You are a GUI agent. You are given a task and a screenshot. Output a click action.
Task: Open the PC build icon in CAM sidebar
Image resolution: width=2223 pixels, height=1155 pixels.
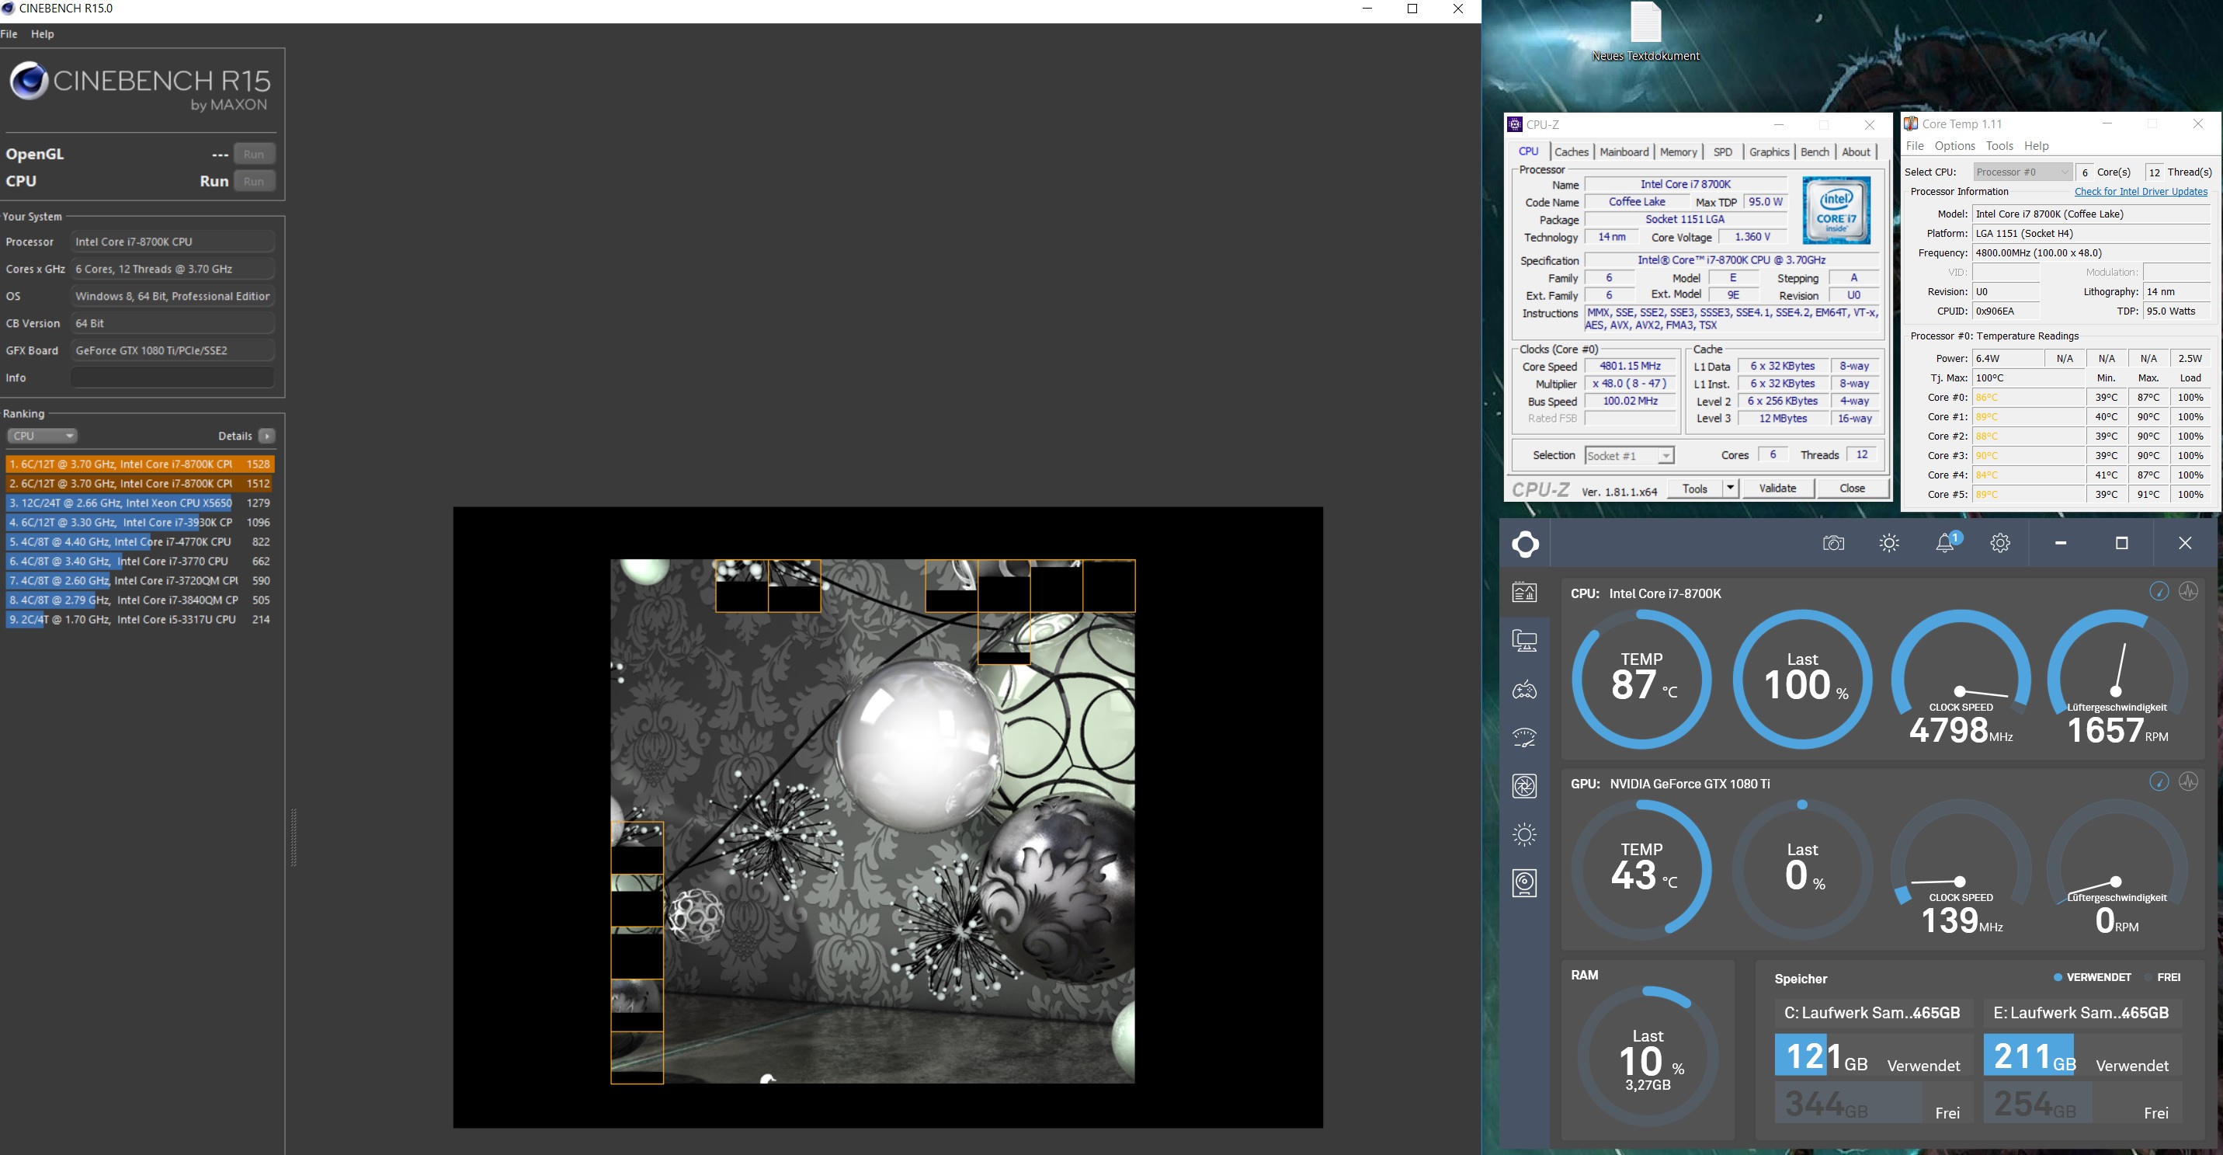coord(1525,641)
